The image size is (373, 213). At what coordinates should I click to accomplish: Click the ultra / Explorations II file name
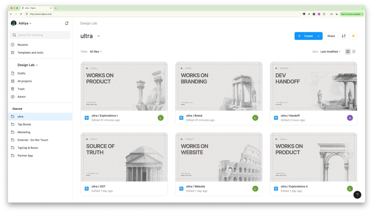[294, 186]
